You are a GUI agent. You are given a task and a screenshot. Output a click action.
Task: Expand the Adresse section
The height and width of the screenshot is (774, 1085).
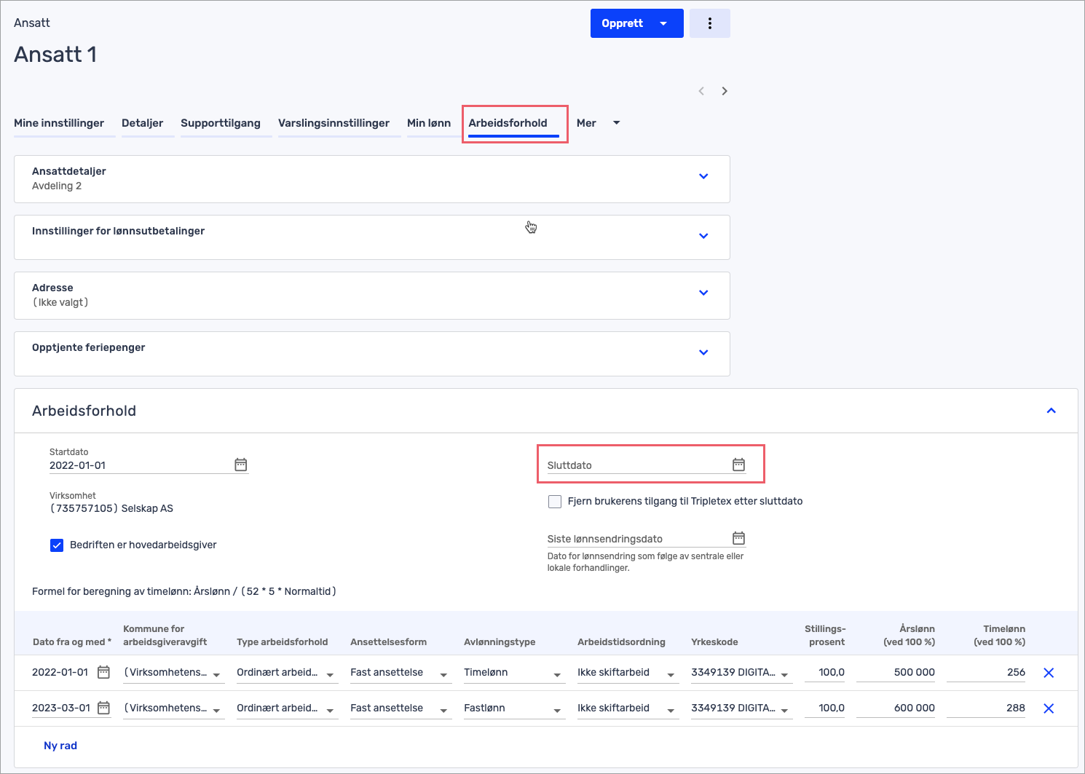click(x=703, y=293)
